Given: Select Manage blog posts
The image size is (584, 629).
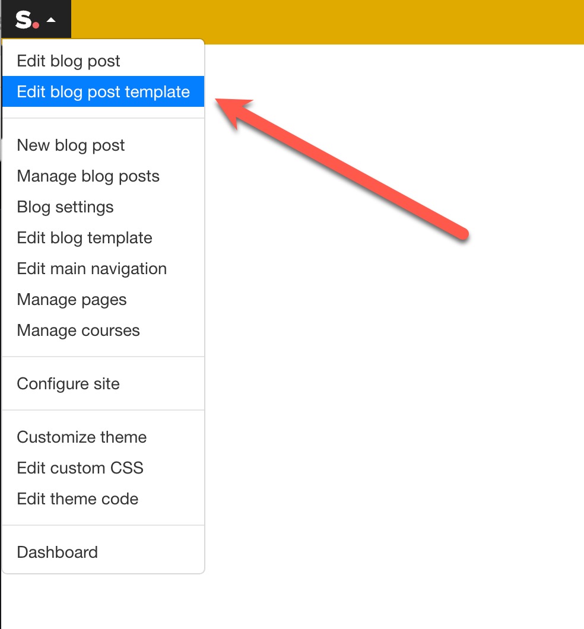Looking at the screenshot, I should click(x=88, y=176).
